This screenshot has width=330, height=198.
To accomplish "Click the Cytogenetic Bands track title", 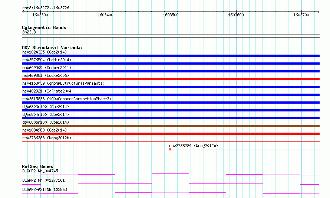I will tap(44, 27).
